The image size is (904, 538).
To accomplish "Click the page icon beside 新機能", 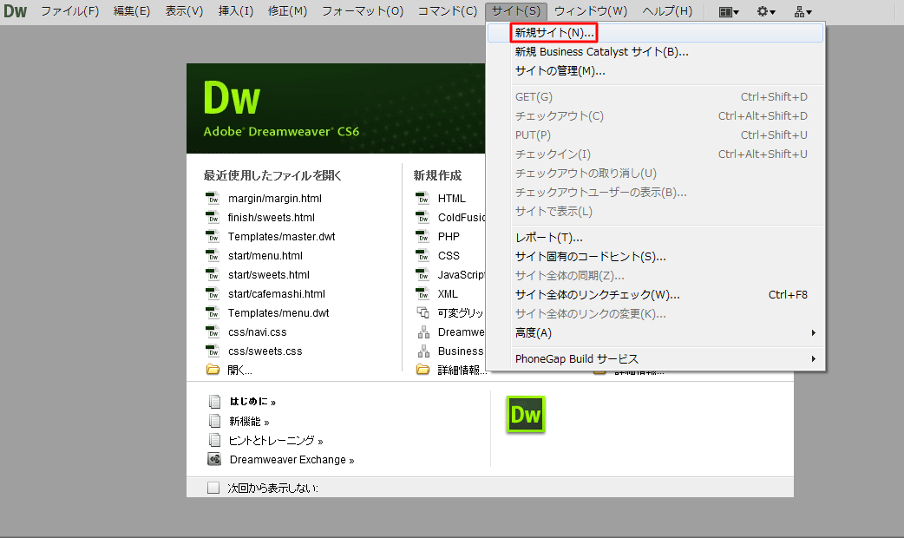I will tap(214, 421).
